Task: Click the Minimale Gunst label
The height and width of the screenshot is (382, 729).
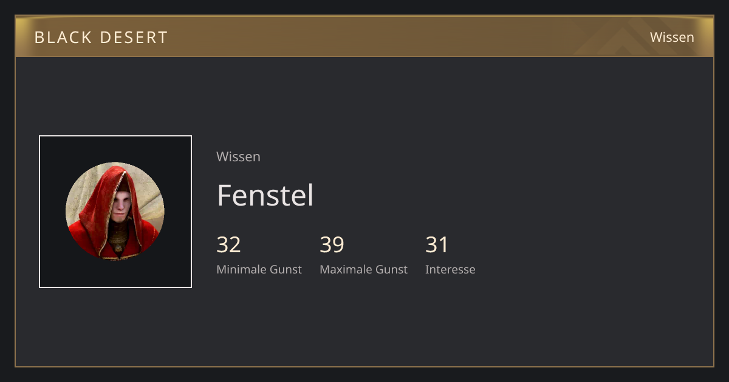Action: click(259, 269)
